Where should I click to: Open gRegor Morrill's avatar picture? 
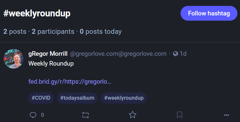(13, 59)
